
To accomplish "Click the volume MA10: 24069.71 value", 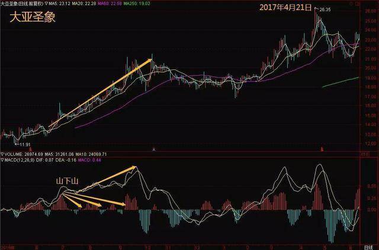I will 91,154.
